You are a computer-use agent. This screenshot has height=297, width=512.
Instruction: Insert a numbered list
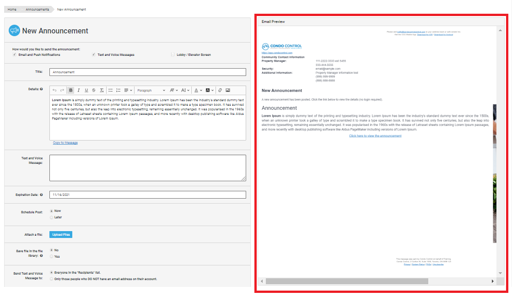pos(118,90)
